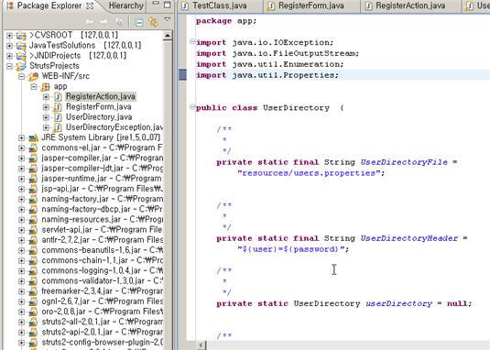
Task: Open the RegisterForm.java editor tab
Action: pos(310,5)
